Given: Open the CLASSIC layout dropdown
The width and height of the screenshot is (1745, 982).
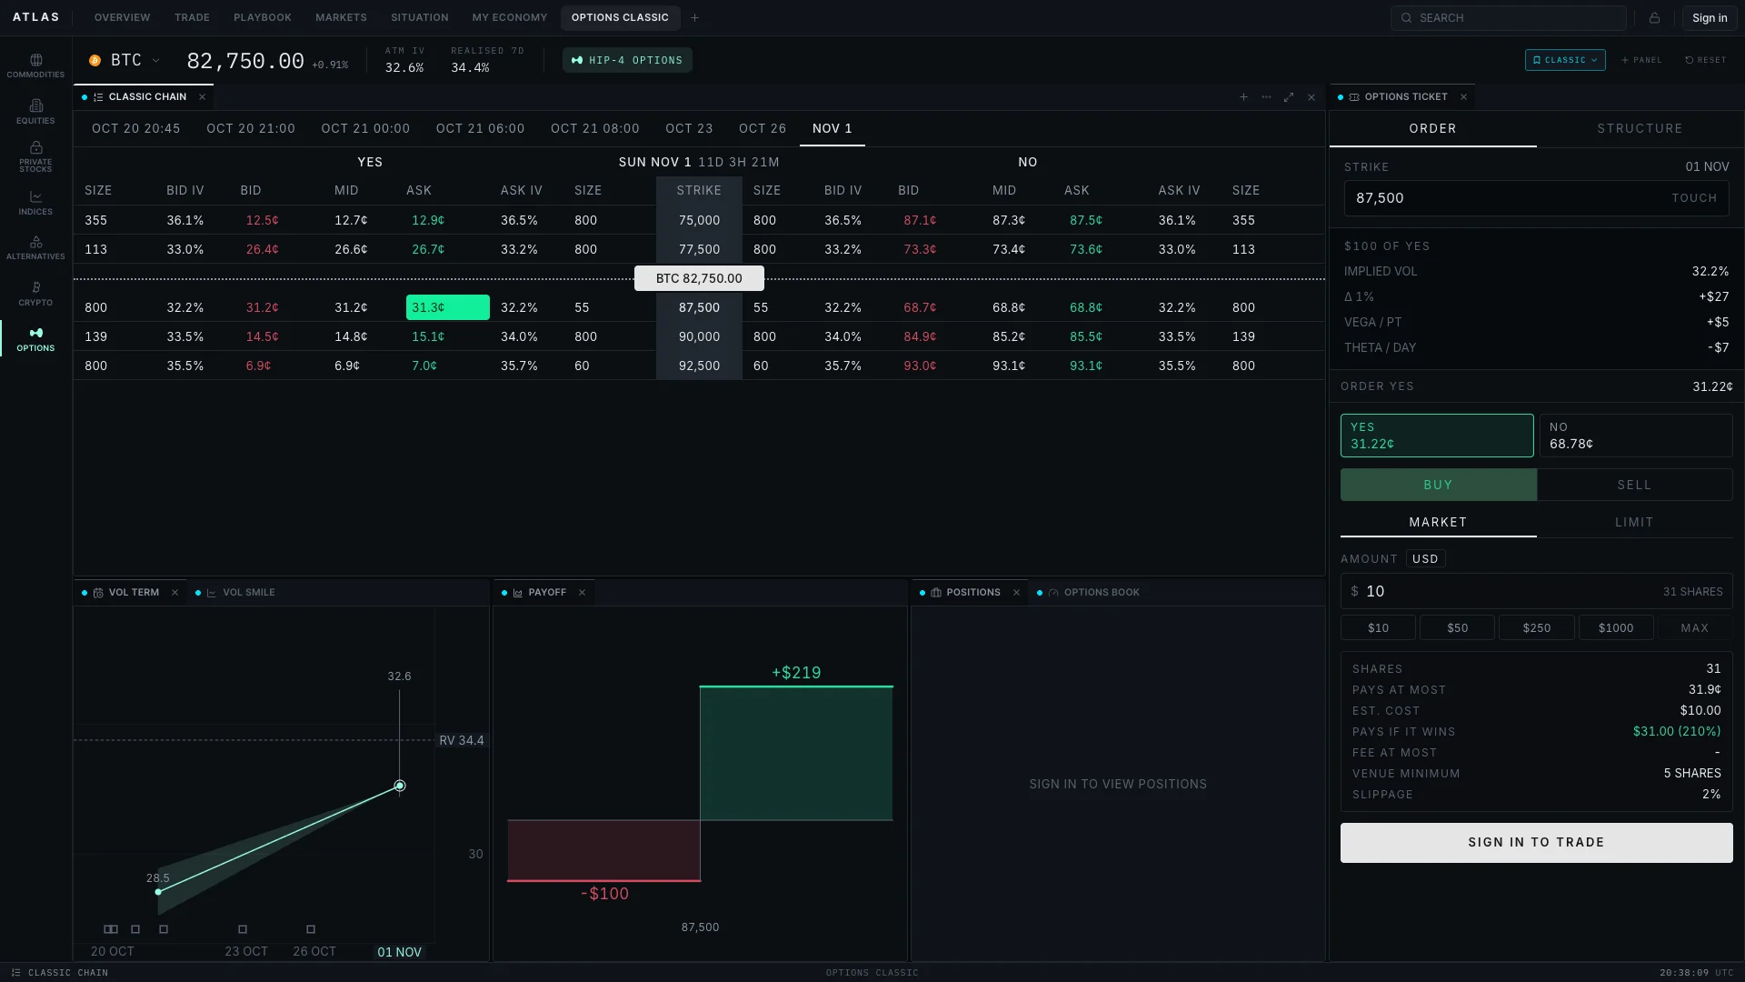Looking at the screenshot, I should pyautogui.click(x=1565, y=60).
